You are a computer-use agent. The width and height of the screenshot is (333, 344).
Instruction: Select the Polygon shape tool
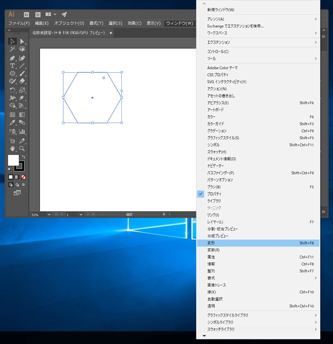point(12,74)
